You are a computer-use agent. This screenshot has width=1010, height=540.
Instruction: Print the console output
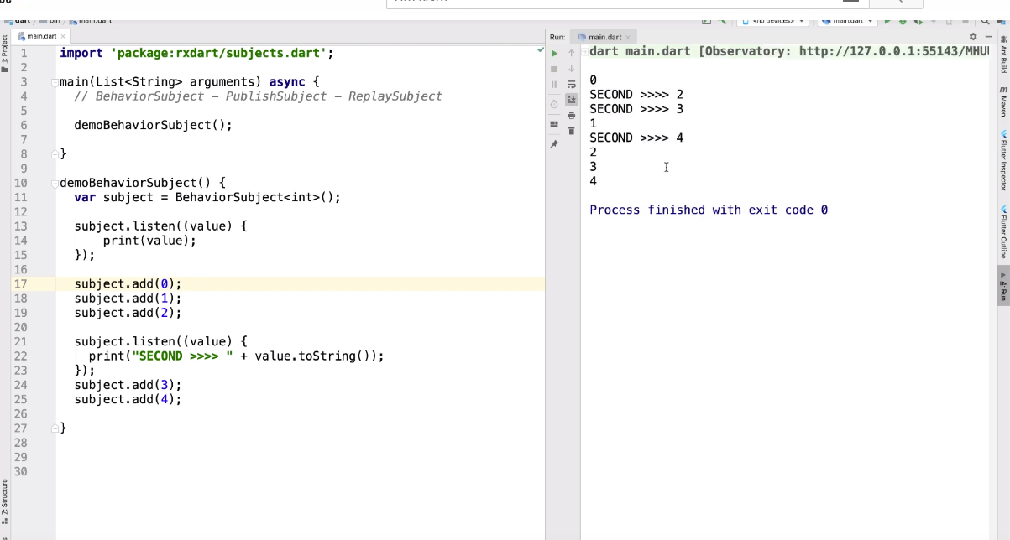572,115
